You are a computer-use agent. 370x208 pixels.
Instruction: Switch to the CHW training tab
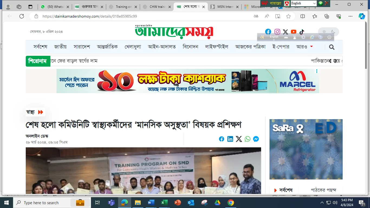(x=157, y=7)
